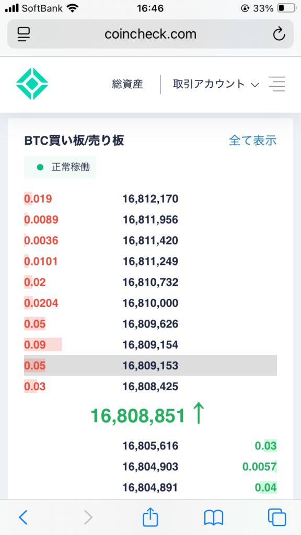The image size is (301, 535).
Task: Open Safari bookmarks book icon
Action: 213,518
